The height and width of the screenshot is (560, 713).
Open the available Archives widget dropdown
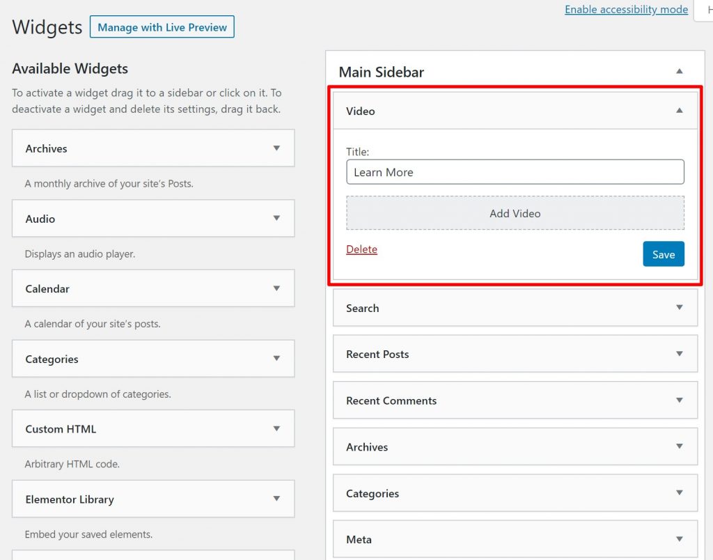[276, 148]
